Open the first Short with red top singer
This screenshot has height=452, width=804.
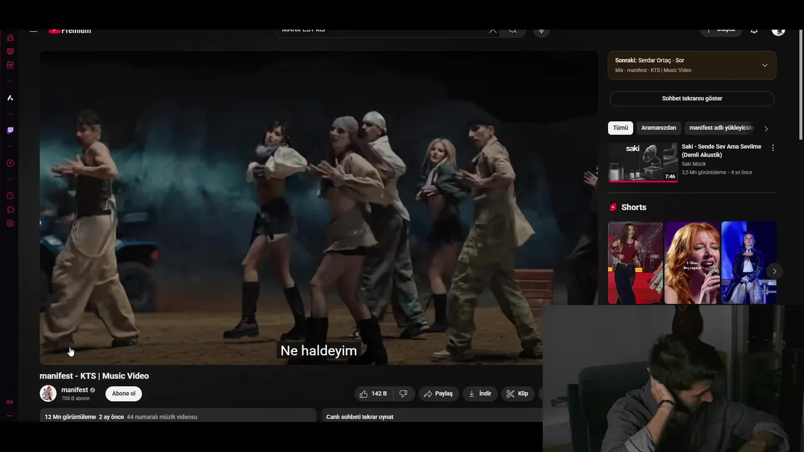point(635,262)
